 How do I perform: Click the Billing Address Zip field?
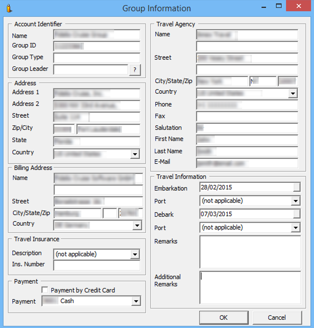131,213
